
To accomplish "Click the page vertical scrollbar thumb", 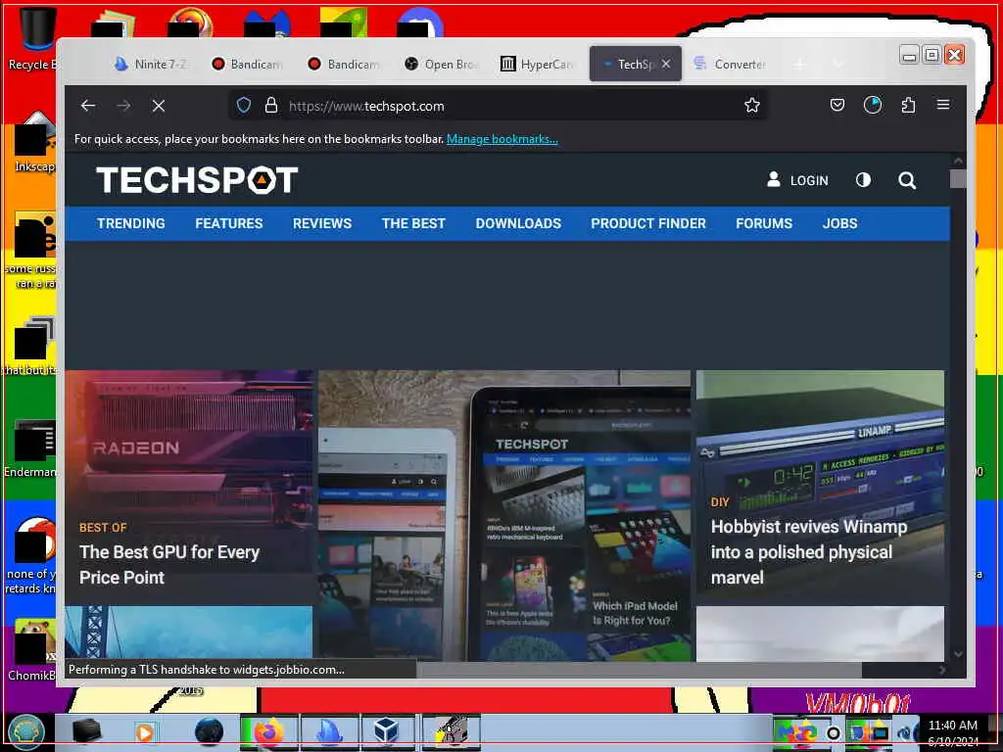I will tap(958, 178).
